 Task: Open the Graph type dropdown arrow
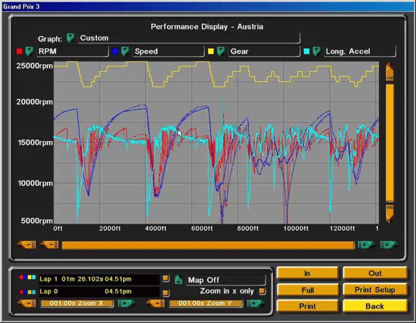(x=70, y=38)
